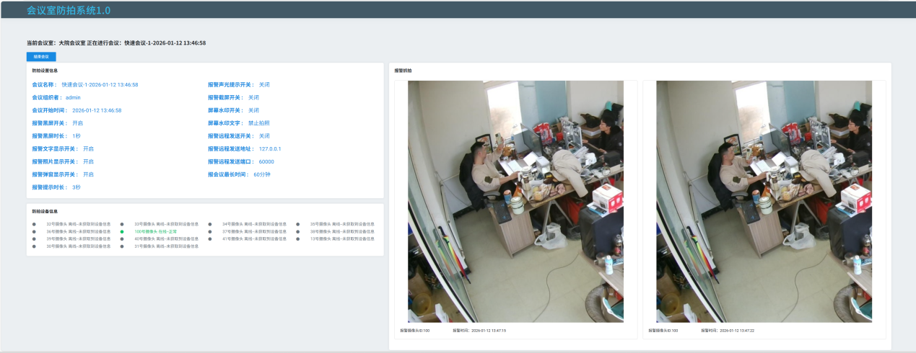Click the status dot next to camera 34

210,224
